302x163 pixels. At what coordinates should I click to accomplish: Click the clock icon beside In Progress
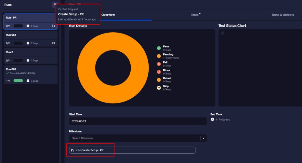coord(212,119)
